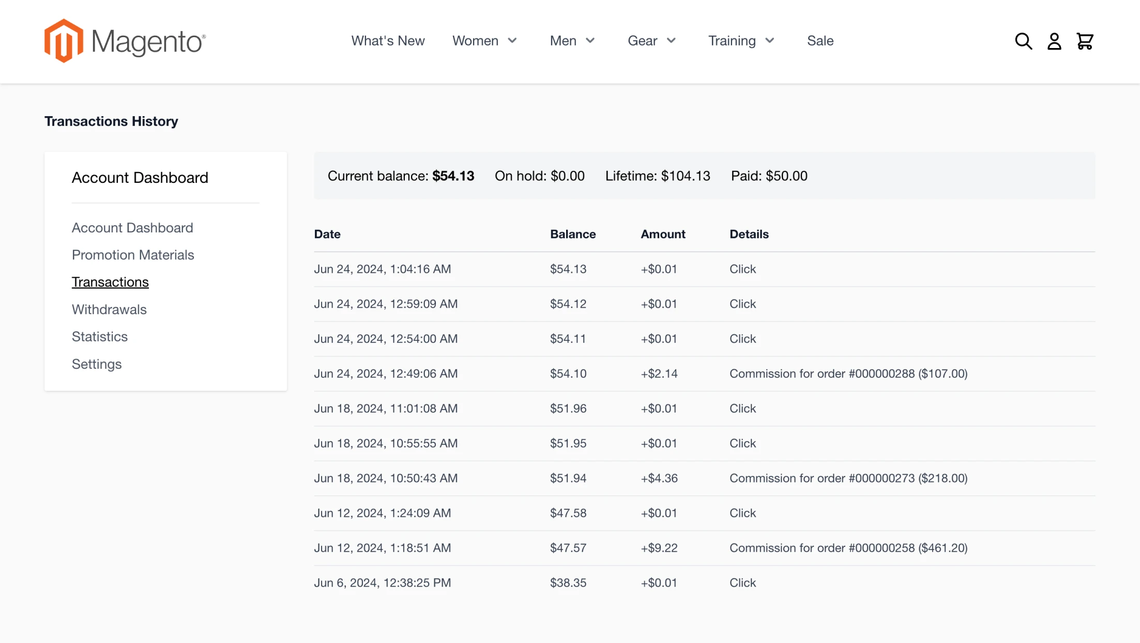Select Transactions in the sidebar
This screenshot has height=643, width=1140.
point(110,282)
